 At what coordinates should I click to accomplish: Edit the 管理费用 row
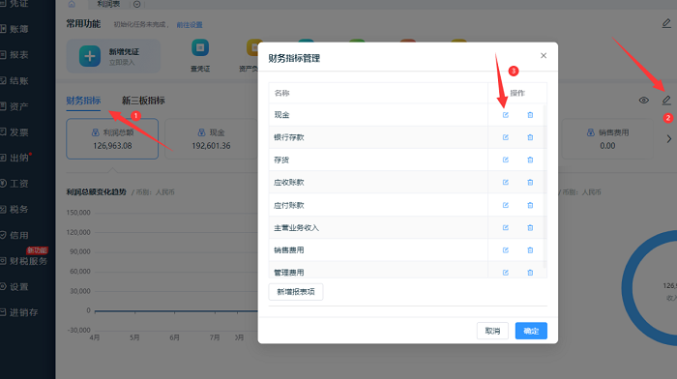point(505,273)
